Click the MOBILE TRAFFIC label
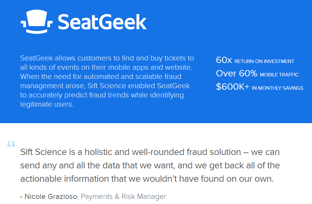The height and width of the screenshot is (204, 312). (279, 75)
